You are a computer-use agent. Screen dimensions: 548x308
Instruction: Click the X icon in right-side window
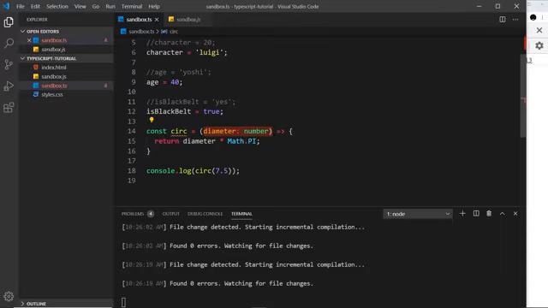(539, 31)
